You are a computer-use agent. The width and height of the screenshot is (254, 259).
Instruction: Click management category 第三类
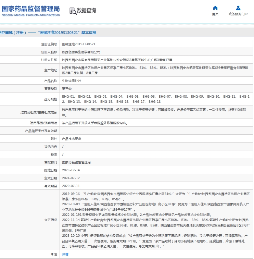click(67, 89)
